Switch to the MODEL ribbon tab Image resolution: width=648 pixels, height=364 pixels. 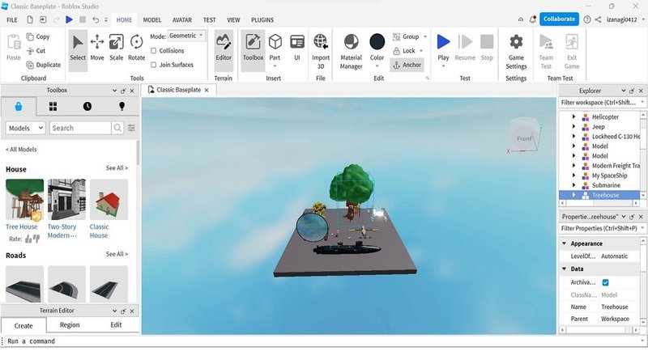pos(152,19)
